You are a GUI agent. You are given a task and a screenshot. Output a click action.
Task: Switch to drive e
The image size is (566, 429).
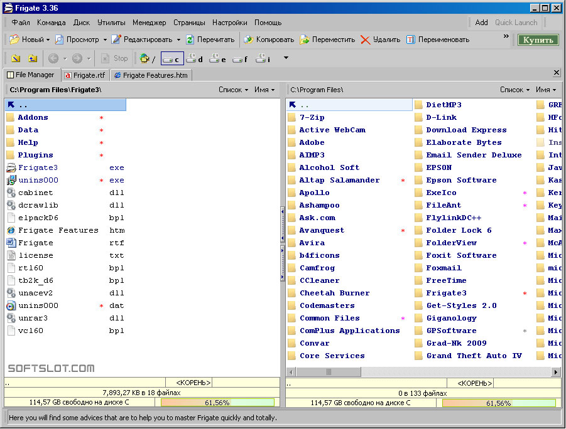pyautogui.click(x=217, y=58)
